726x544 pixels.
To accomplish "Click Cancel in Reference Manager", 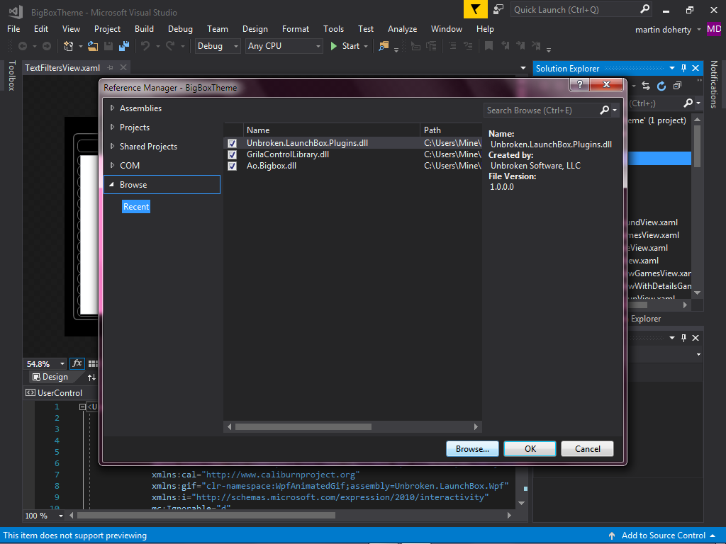I will tap(588, 448).
